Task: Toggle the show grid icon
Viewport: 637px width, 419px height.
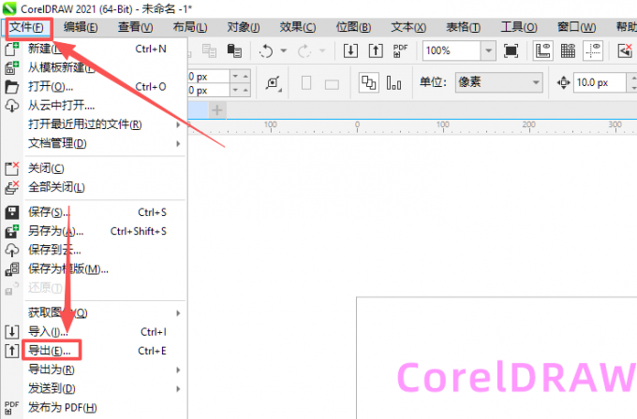Action: [568, 51]
